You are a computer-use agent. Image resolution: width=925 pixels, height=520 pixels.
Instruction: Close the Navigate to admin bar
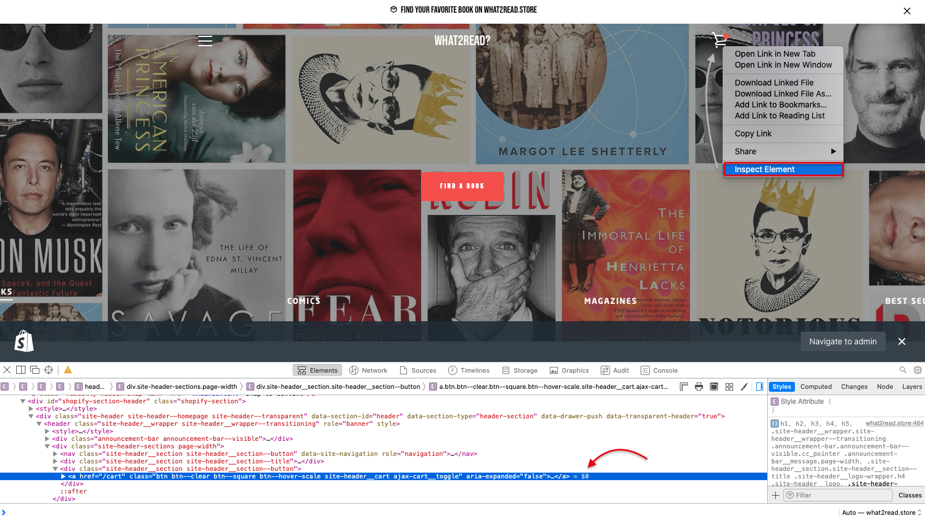(x=902, y=341)
